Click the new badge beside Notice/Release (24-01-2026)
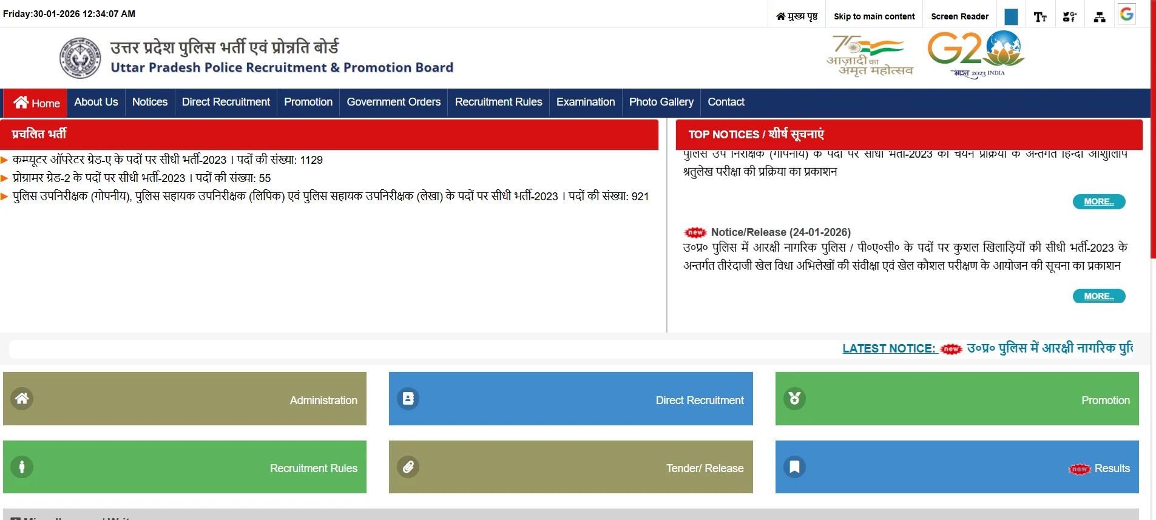Screen dimensions: 1156x520 (x=695, y=232)
